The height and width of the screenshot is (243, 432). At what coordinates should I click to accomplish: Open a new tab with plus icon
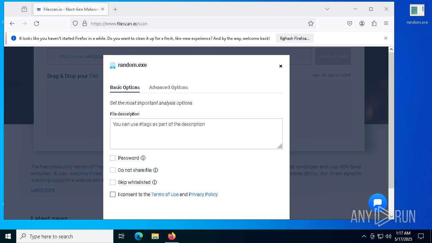coord(115,9)
